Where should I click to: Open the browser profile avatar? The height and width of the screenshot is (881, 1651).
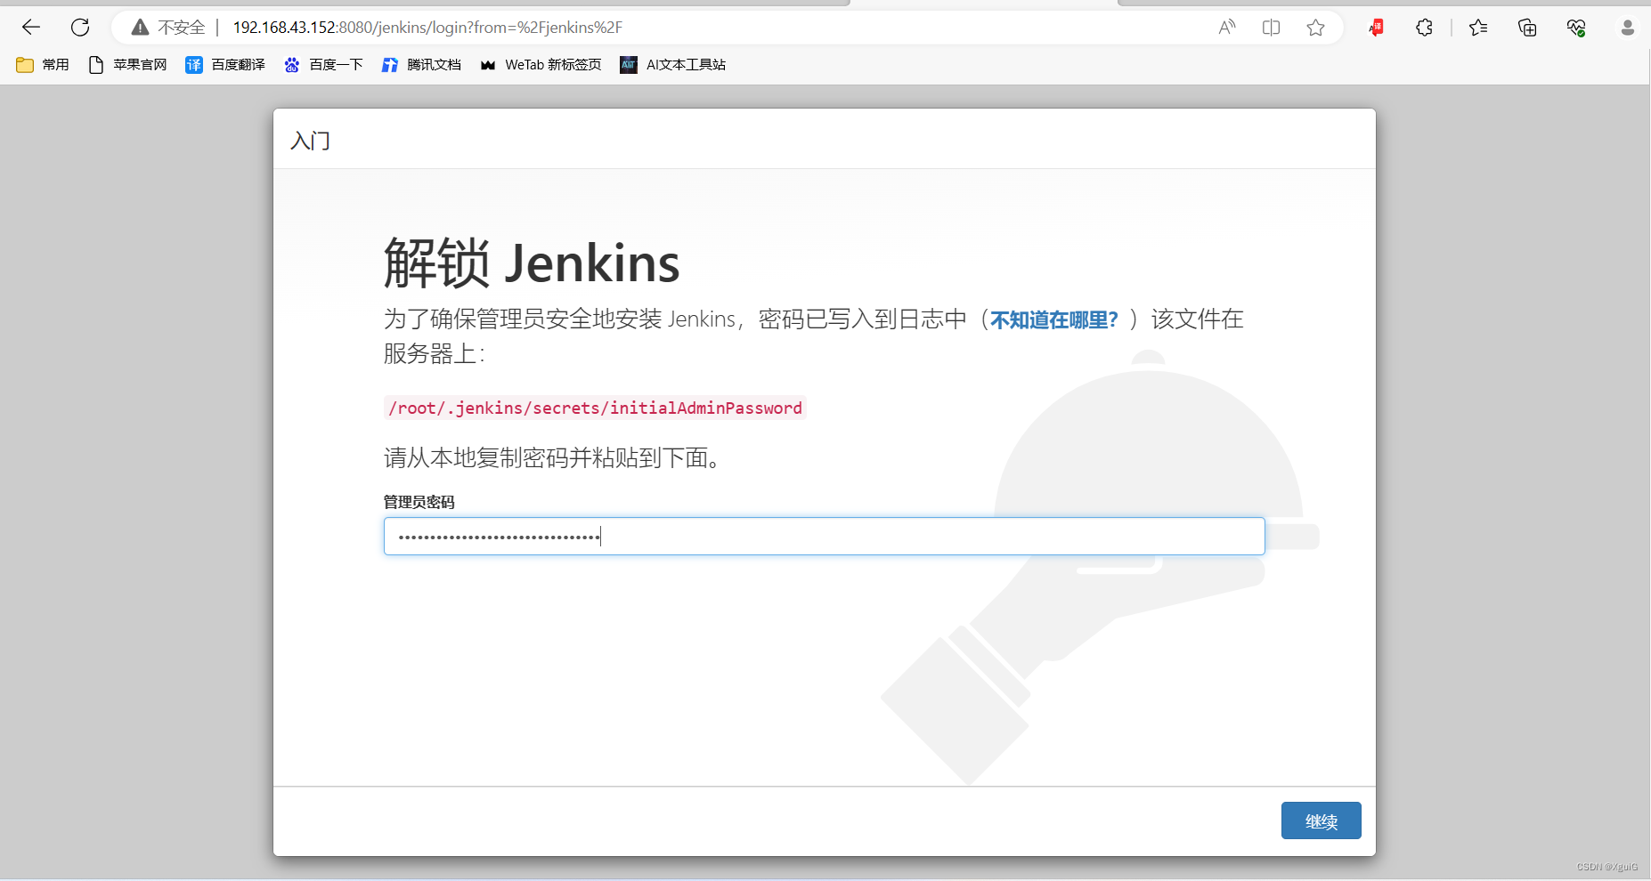point(1629,28)
